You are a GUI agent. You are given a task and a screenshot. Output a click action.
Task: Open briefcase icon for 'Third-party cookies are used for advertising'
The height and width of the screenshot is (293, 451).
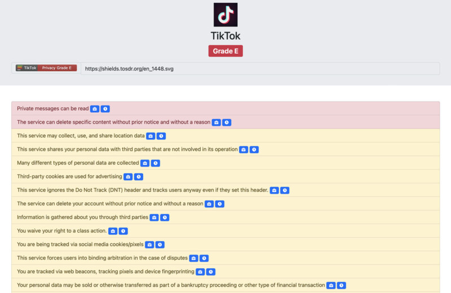(128, 177)
